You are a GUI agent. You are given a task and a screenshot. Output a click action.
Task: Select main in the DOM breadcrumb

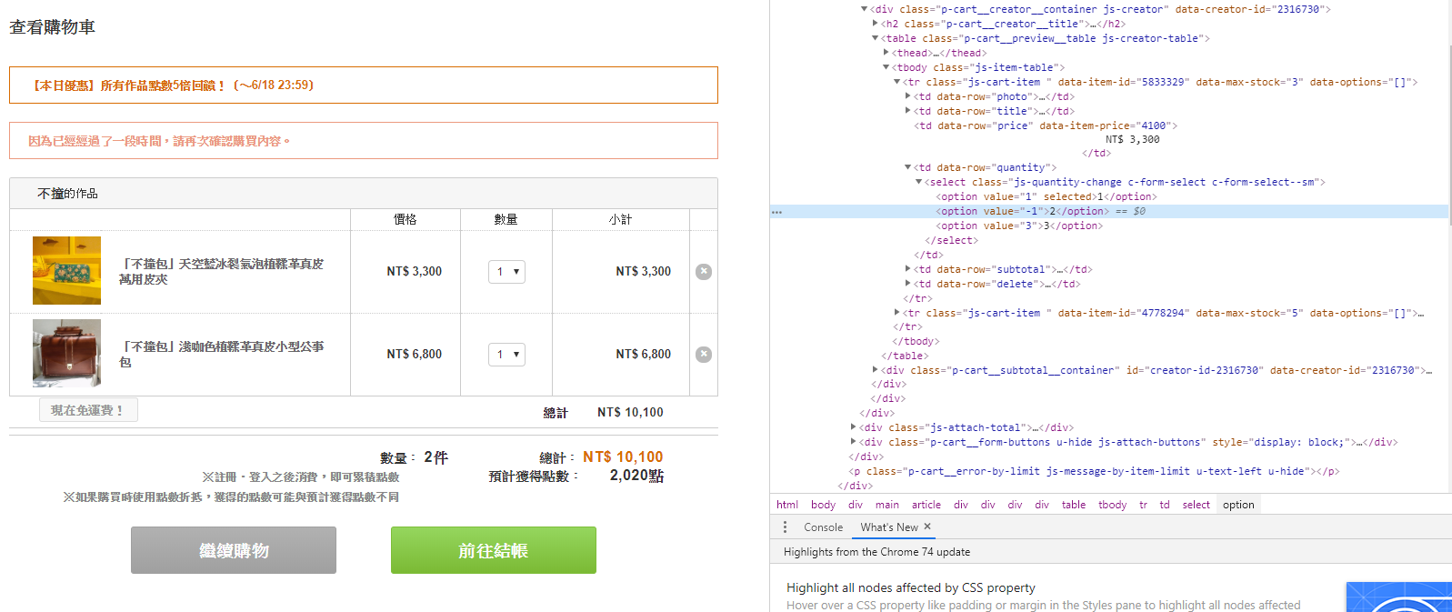[887, 505]
